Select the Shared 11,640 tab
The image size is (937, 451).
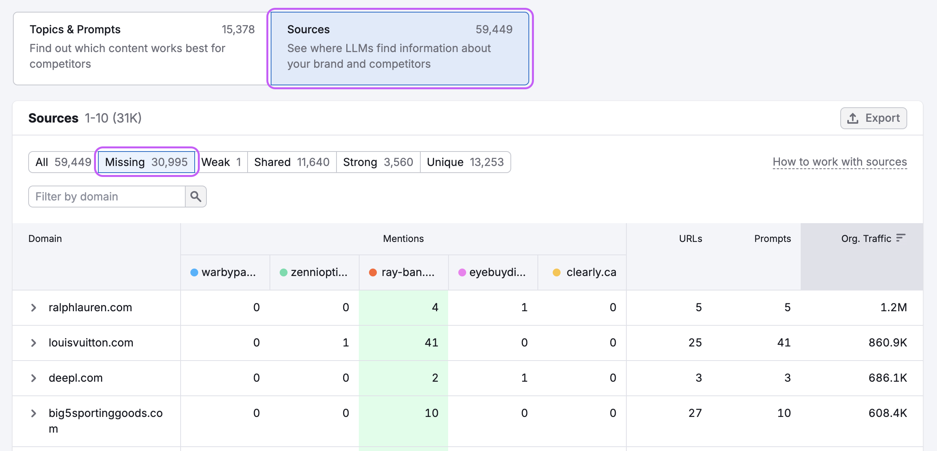click(291, 162)
